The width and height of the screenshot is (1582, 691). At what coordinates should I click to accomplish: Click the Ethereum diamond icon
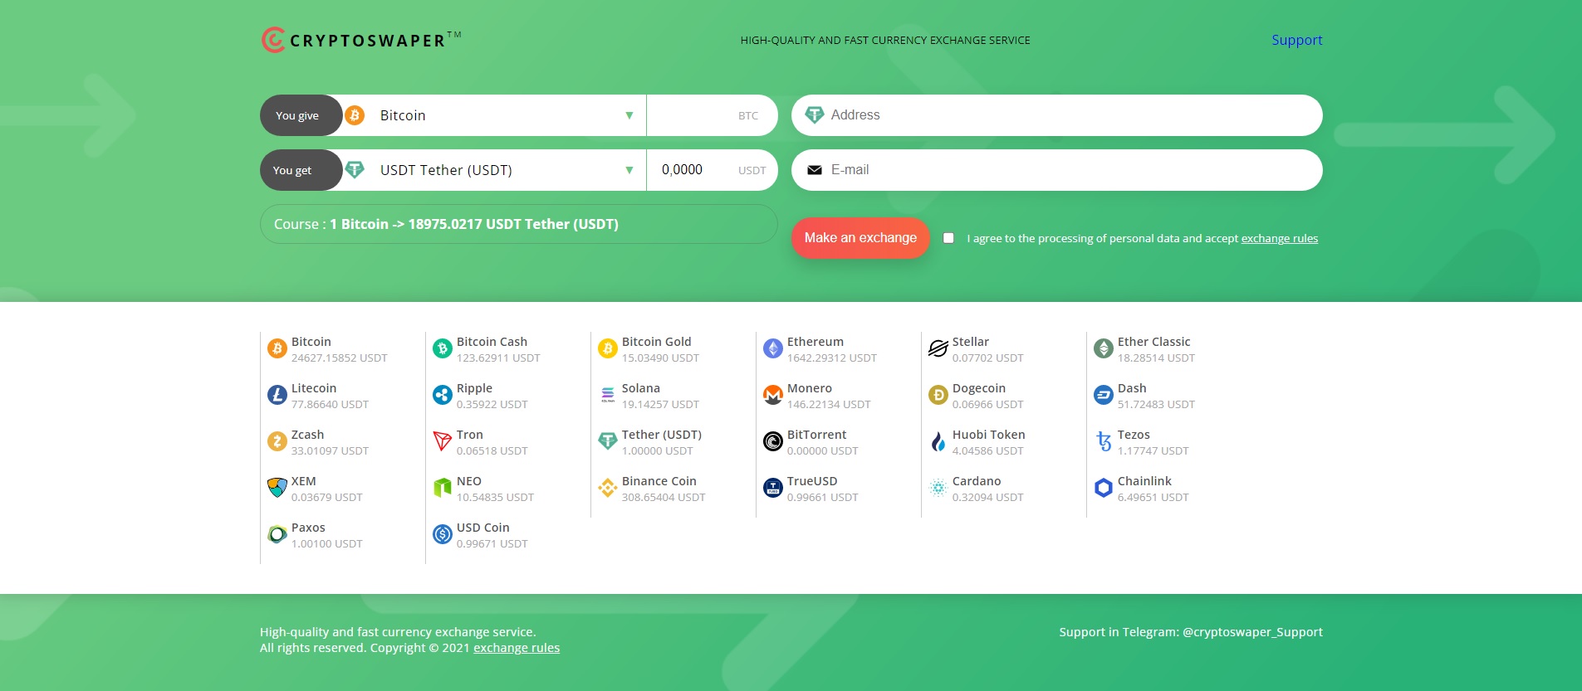pos(773,348)
